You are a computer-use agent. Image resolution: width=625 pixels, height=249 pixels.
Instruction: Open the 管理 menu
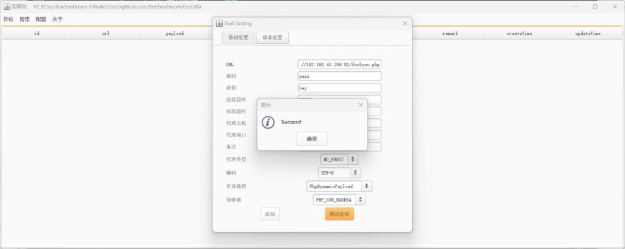click(x=24, y=19)
